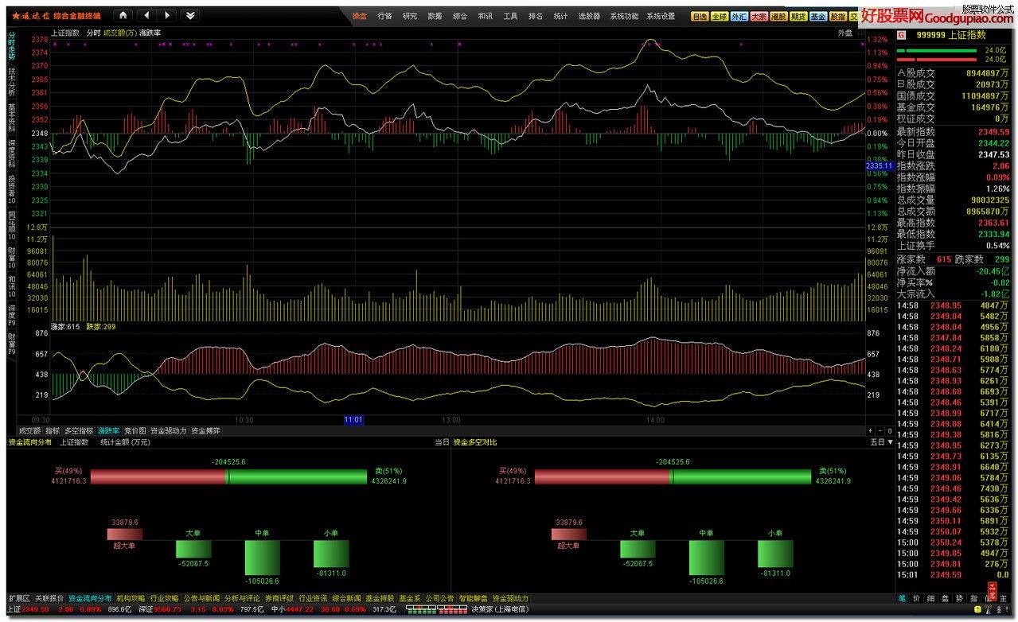Click the 自选 quick button

coord(700,16)
